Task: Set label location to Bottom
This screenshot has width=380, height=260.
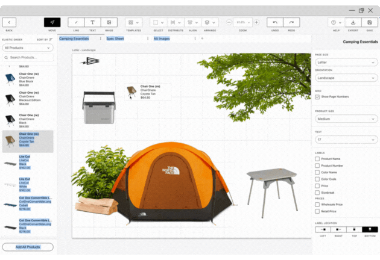Action: (x=370, y=229)
